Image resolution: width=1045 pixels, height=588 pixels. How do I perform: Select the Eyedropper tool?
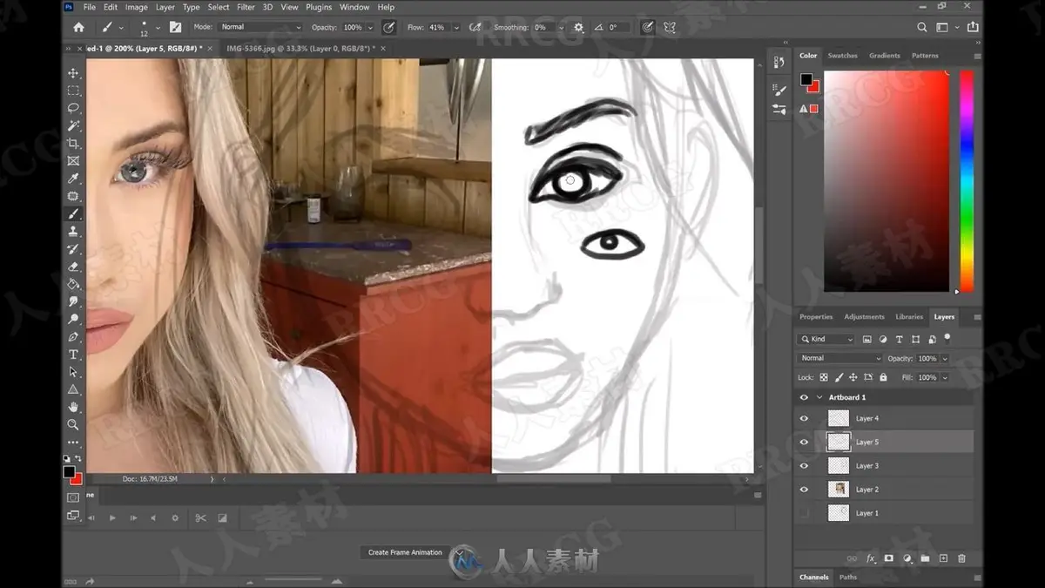point(73,179)
